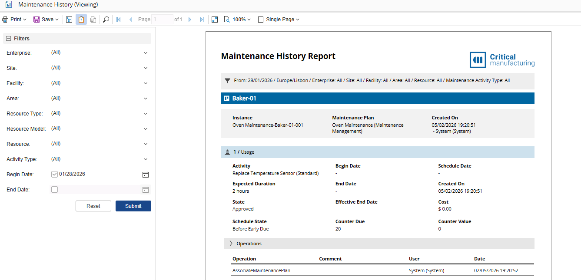581x280 pixels.
Task: Open the Begin Date calendar picker
Action: pyautogui.click(x=146, y=174)
